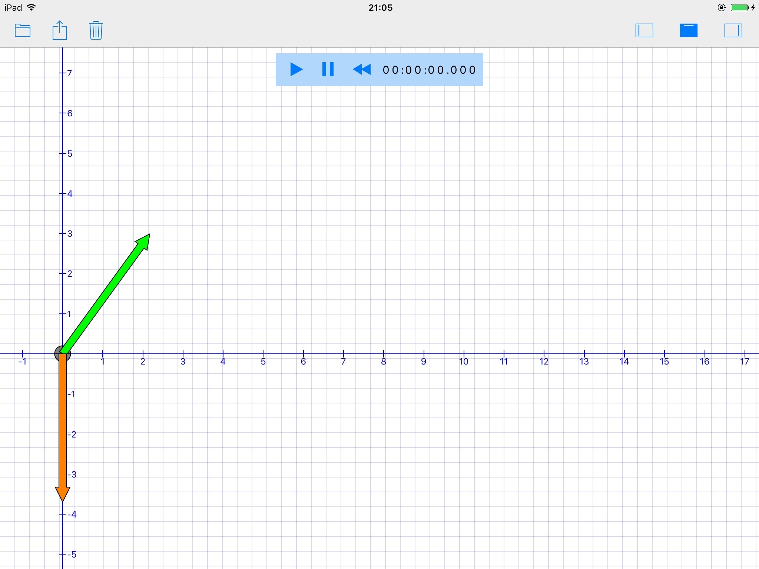759x569 pixels.
Task: Rewind the simulation to start
Action: click(x=361, y=70)
